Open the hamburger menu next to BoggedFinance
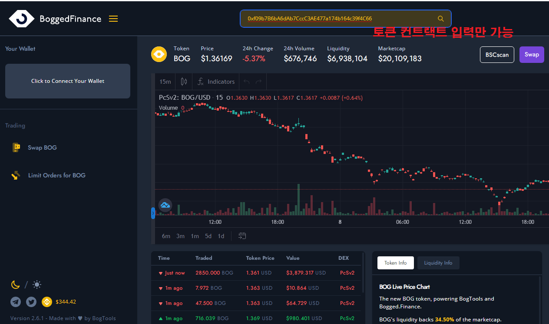This screenshot has height=324, width=549. pyautogui.click(x=113, y=19)
